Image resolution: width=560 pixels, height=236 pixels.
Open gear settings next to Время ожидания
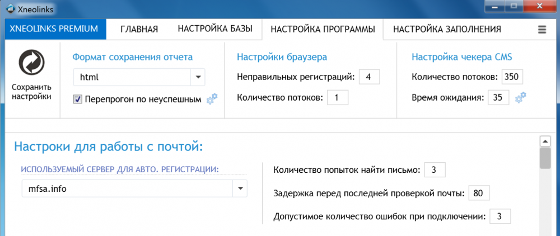pyautogui.click(x=521, y=97)
